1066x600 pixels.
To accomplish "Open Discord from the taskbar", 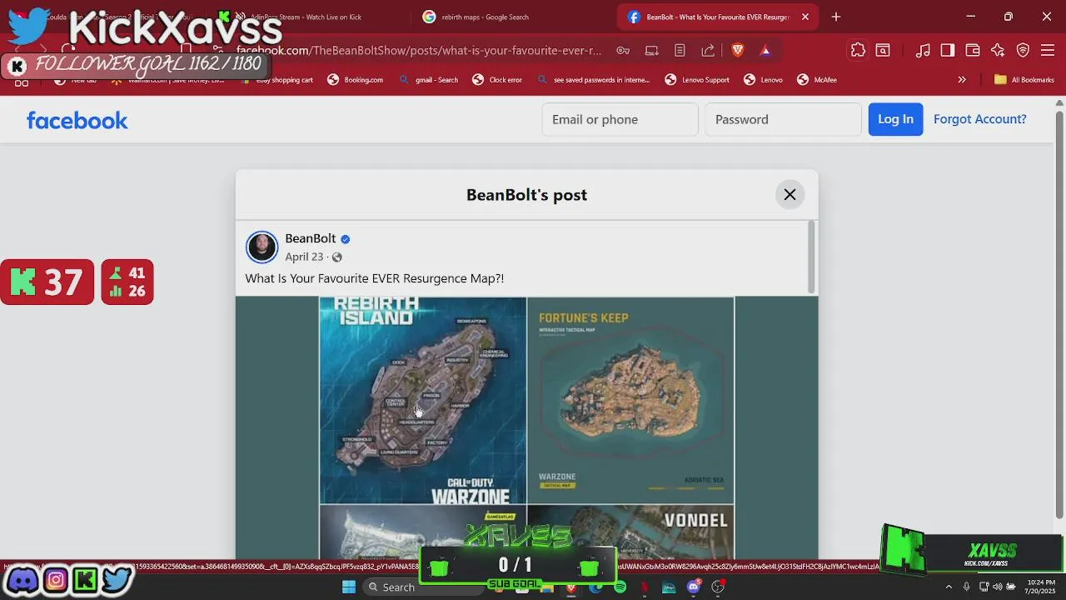I will pos(693,587).
